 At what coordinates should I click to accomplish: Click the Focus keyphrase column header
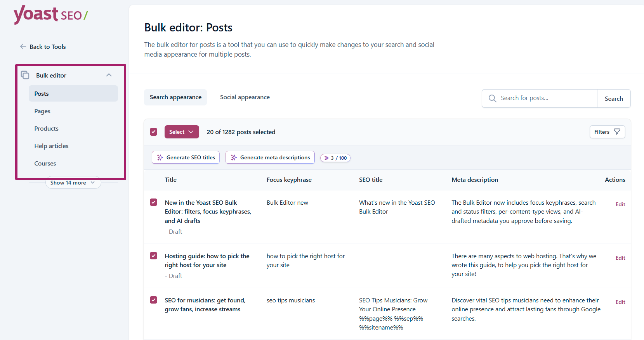[289, 180]
